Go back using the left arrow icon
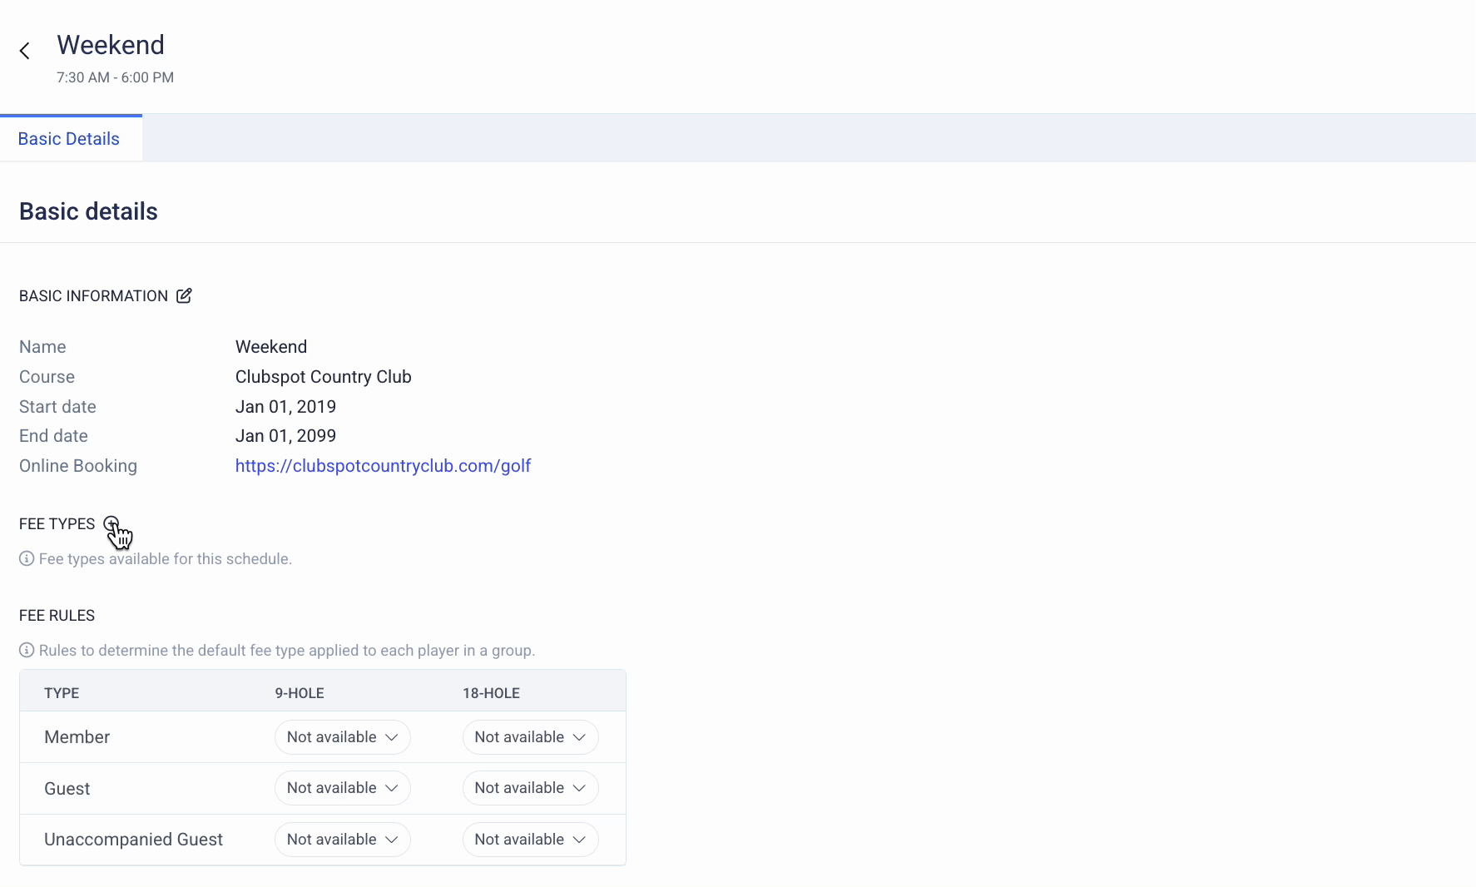Image resolution: width=1476 pixels, height=887 pixels. [25, 51]
